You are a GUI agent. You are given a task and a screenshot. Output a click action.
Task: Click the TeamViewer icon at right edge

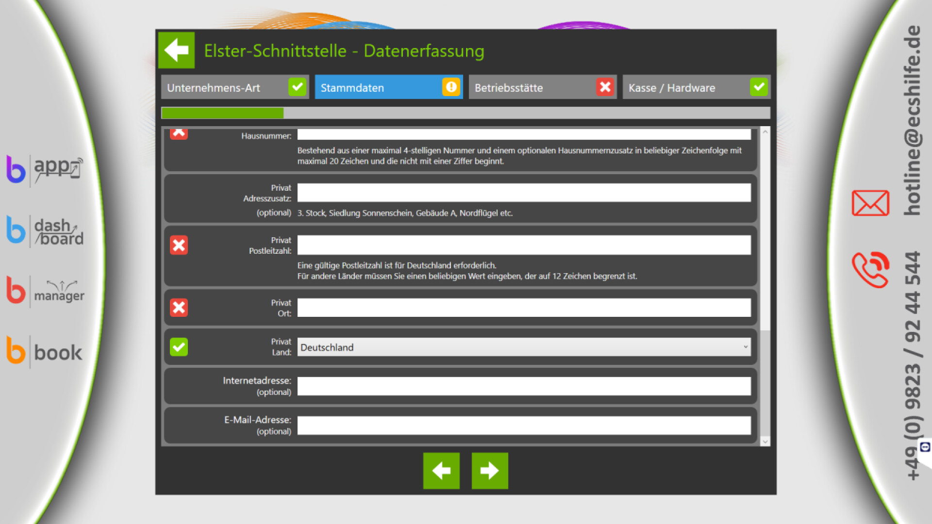tap(925, 447)
